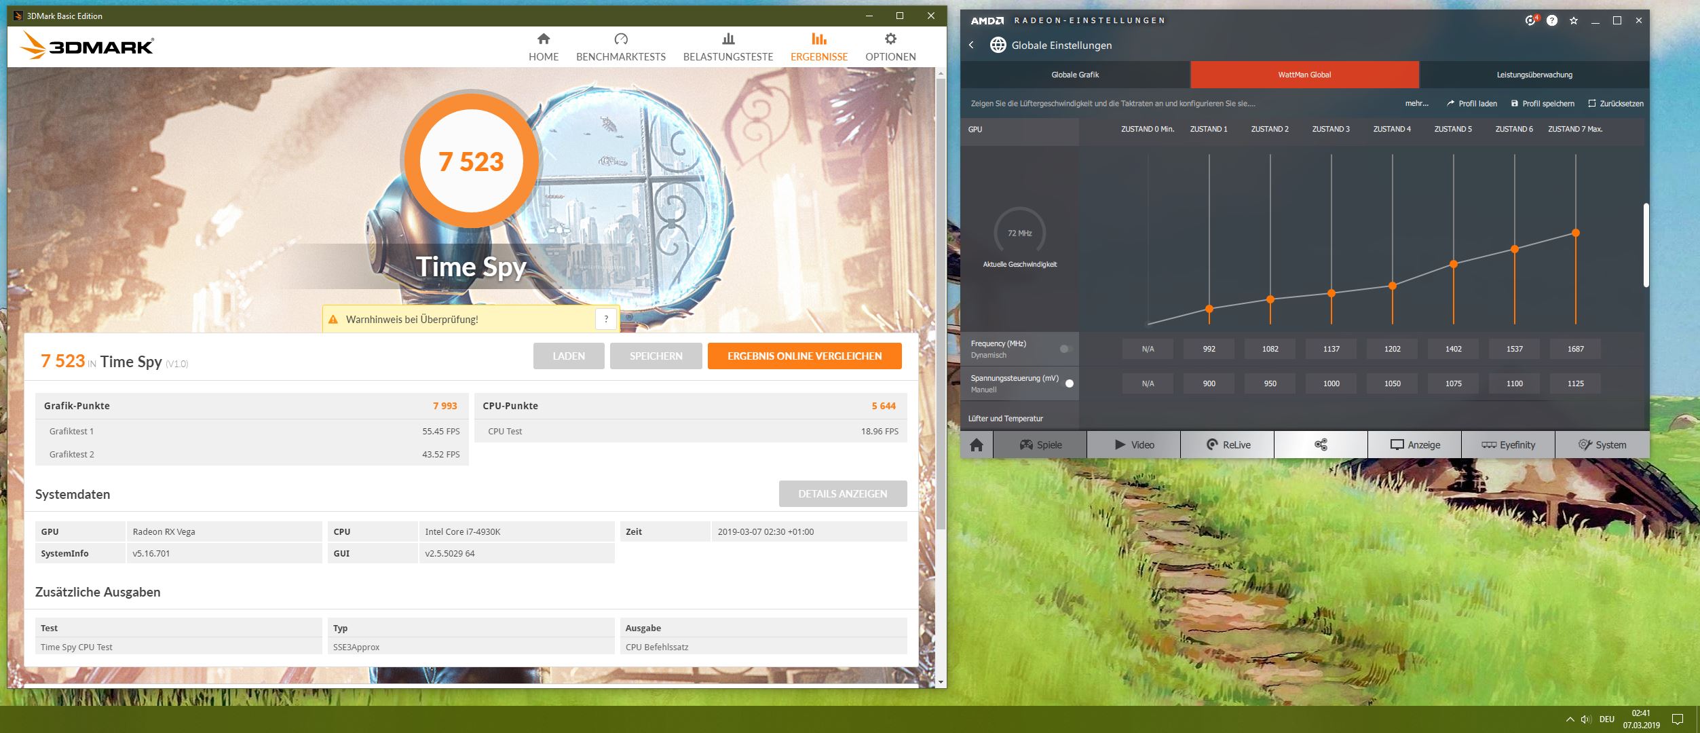Open the Optionen gear icon

(x=890, y=39)
